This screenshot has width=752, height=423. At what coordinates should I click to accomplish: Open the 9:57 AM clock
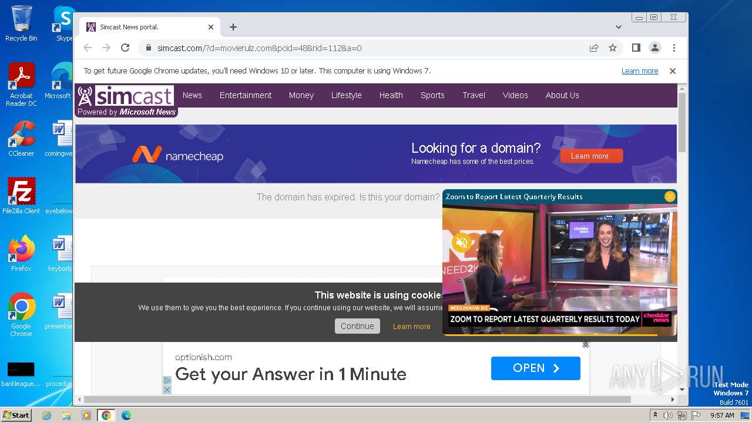[722, 415]
